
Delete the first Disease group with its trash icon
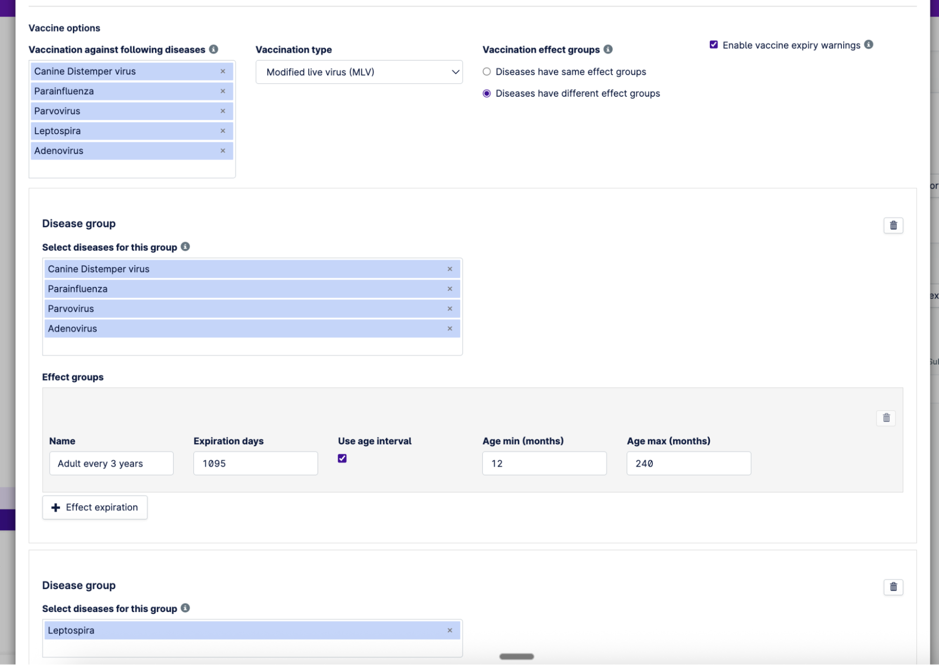(x=893, y=225)
